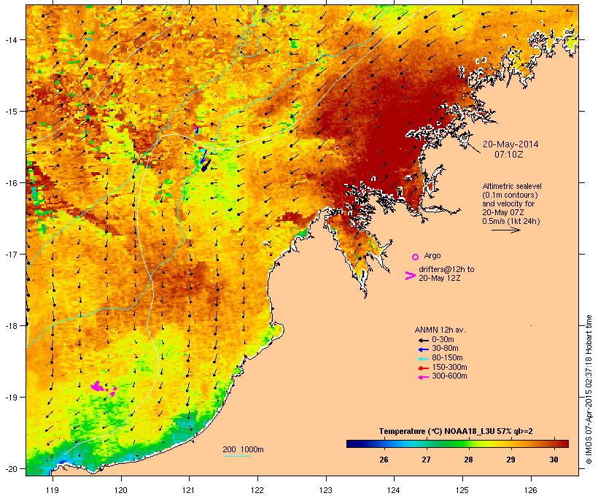Click the '200 1000m' isobath label

coord(243,449)
